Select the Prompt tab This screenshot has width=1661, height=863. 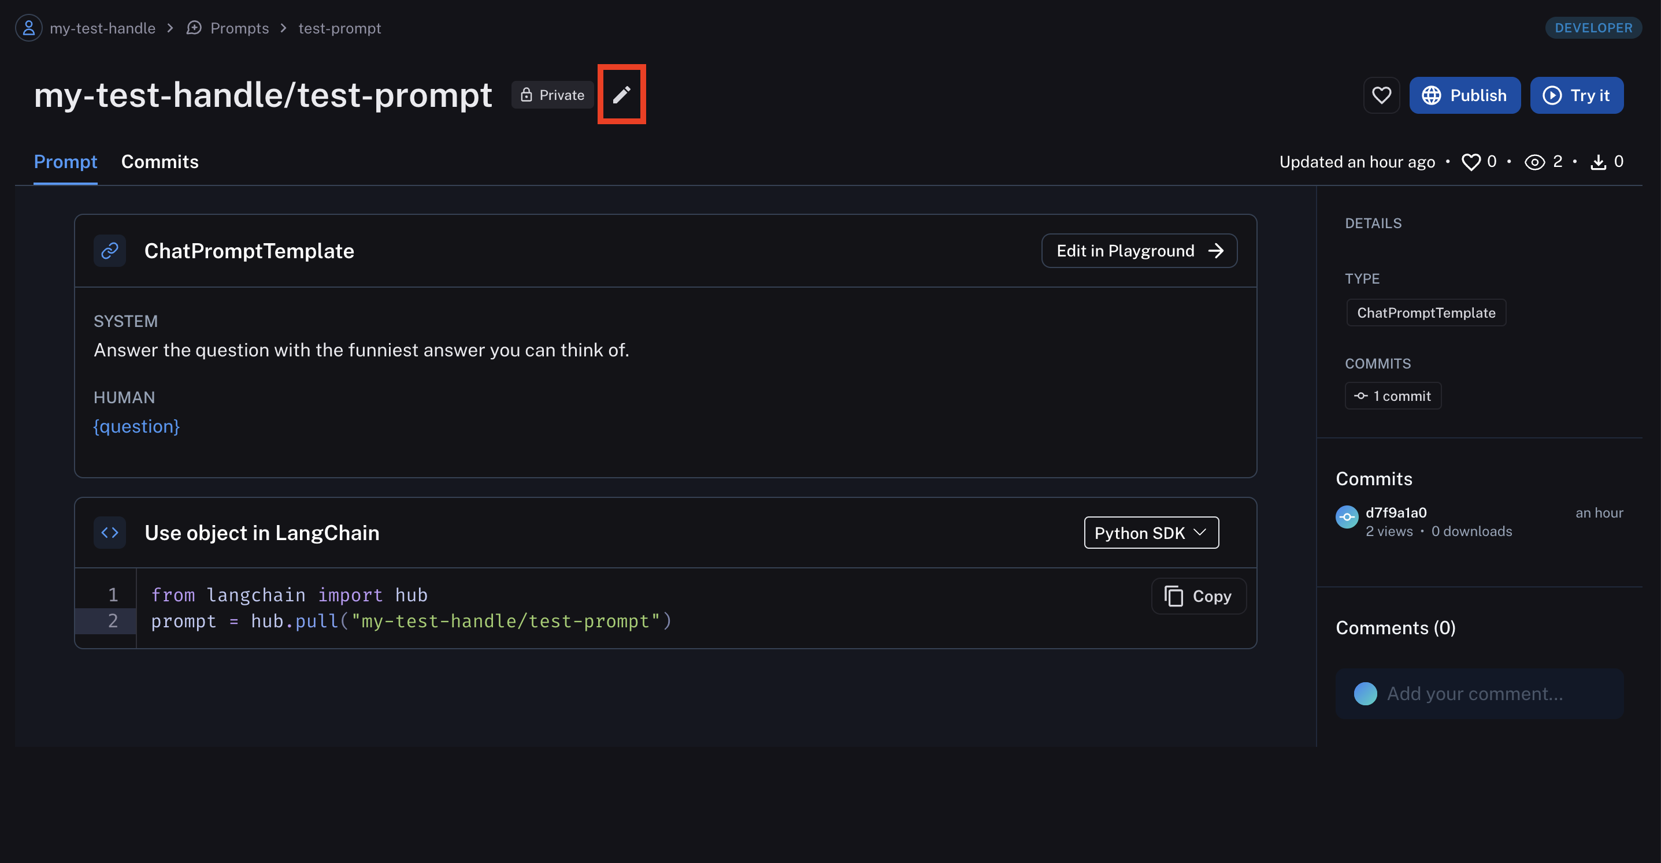[x=65, y=162]
